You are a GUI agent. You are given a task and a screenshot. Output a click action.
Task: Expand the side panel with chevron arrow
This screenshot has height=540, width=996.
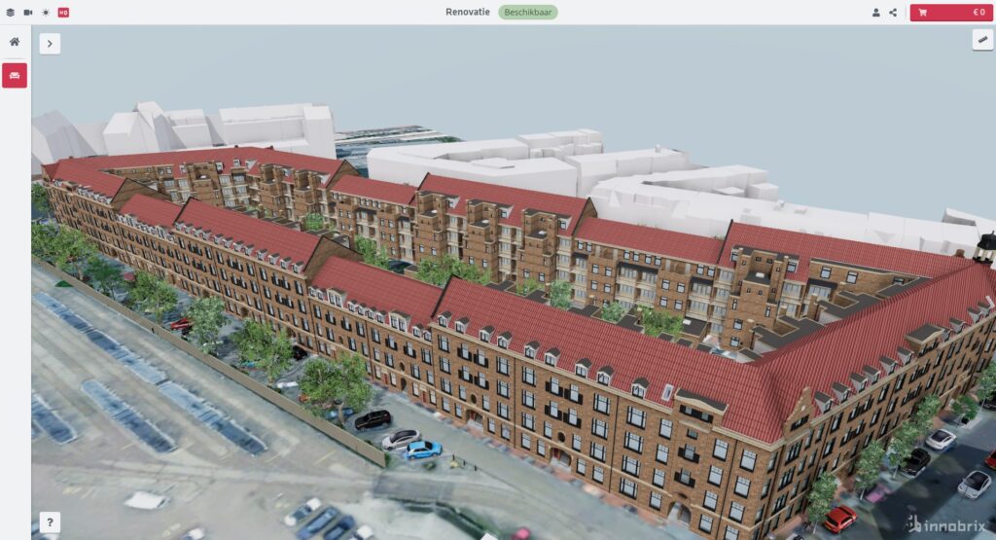[50, 44]
